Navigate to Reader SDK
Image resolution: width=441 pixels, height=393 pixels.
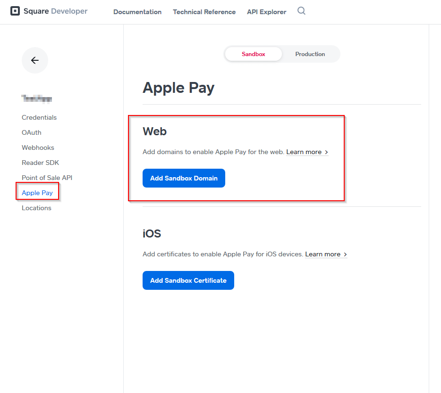tap(40, 163)
